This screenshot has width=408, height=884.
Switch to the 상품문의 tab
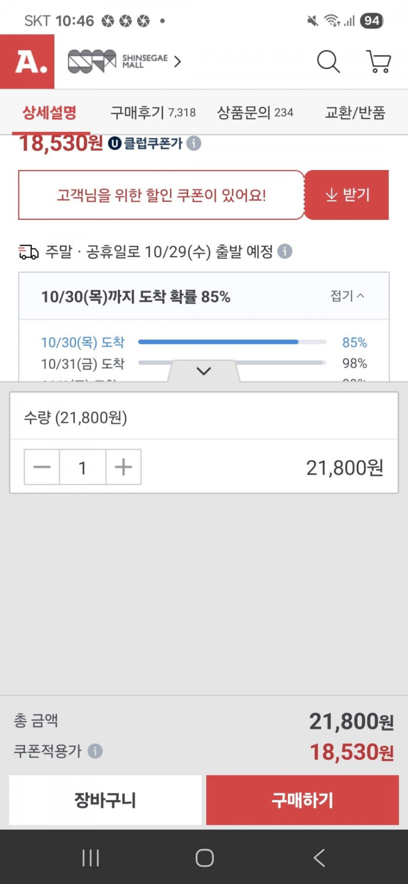[255, 113]
